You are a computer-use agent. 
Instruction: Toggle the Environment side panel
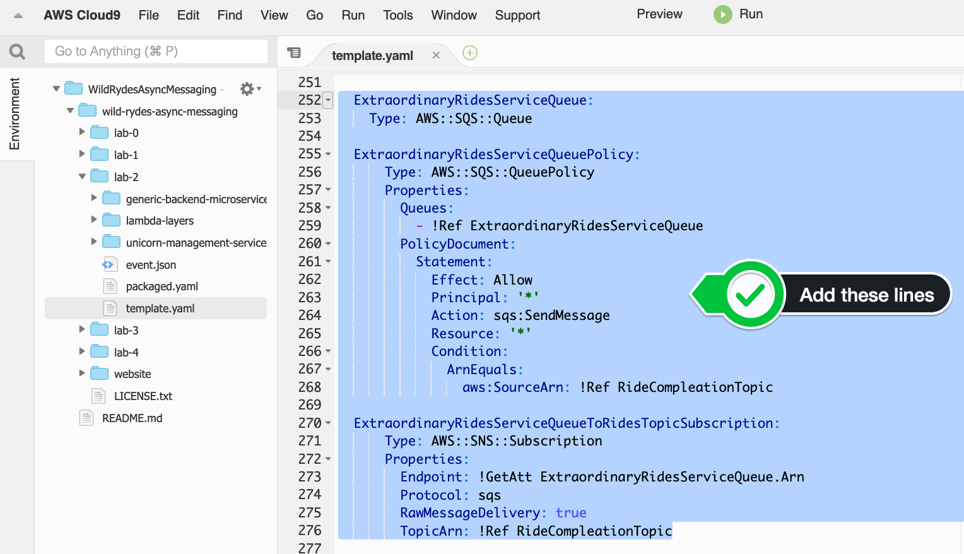point(15,114)
